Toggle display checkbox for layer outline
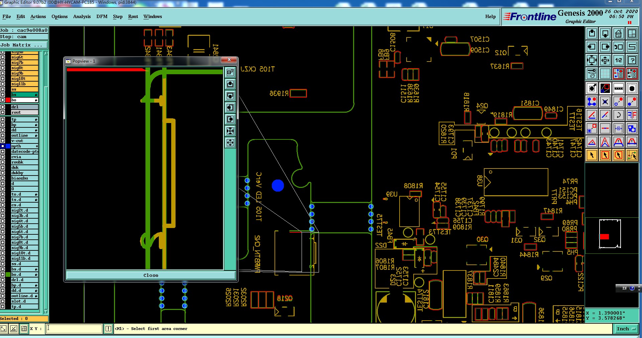Image resolution: width=642 pixels, height=338 pixels. point(3,135)
